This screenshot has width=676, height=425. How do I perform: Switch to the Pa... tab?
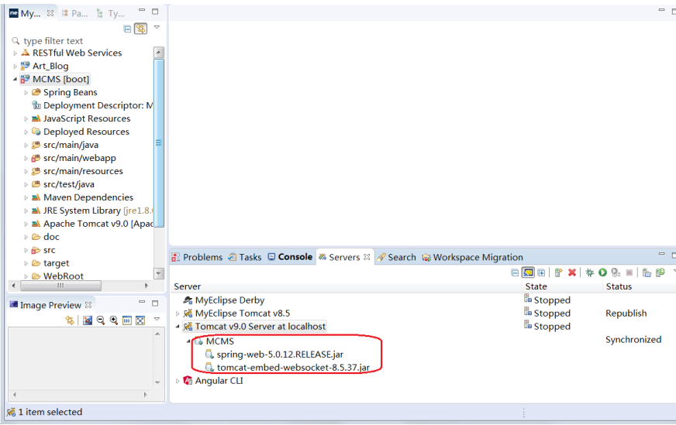point(75,13)
